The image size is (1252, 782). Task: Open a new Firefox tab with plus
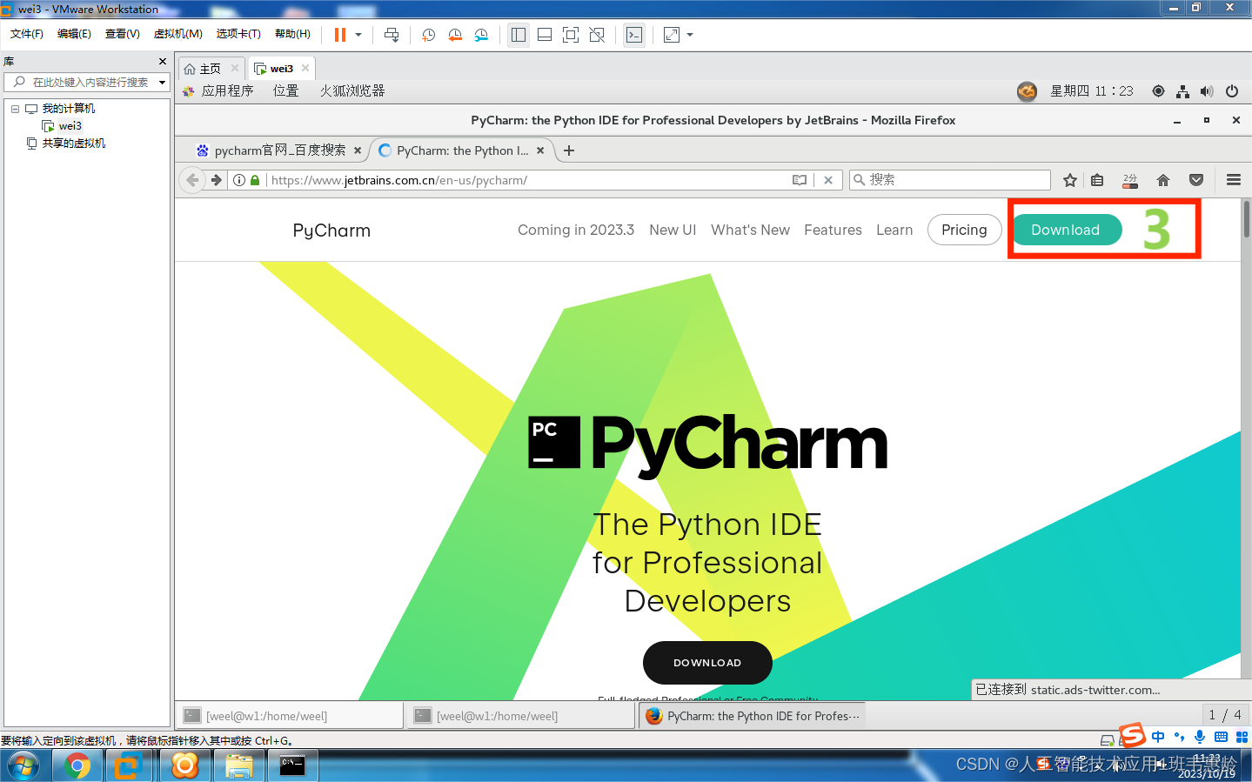tap(569, 150)
